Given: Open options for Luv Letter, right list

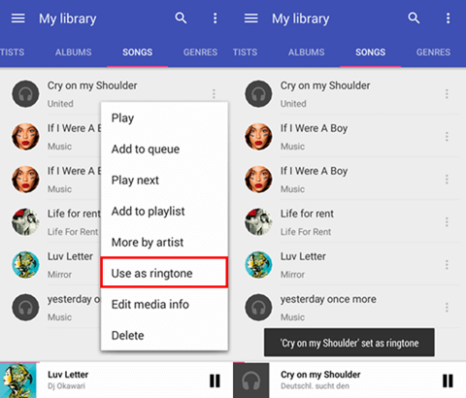Looking at the screenshot, I should coord(447,265).
